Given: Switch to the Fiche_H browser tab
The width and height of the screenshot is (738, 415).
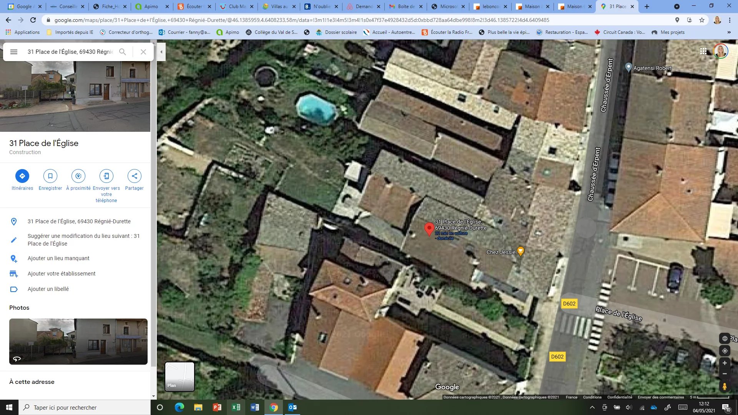Looking at the screenshot, I should [110, 7].
